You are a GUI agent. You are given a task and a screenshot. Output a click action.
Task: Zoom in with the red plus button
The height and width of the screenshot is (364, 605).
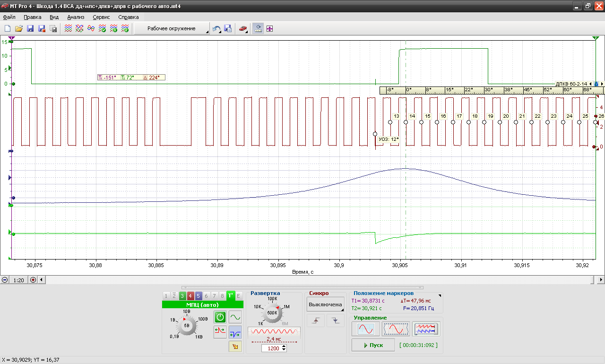pos(33,280)
